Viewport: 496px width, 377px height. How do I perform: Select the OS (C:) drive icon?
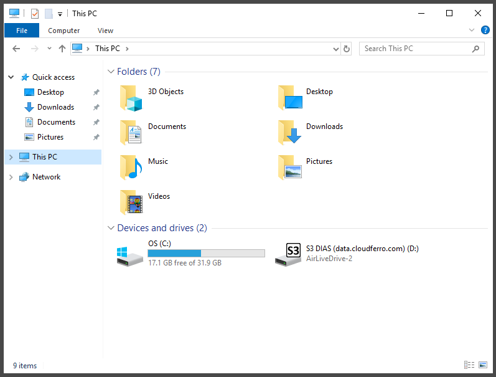click(x=129, y=256)
